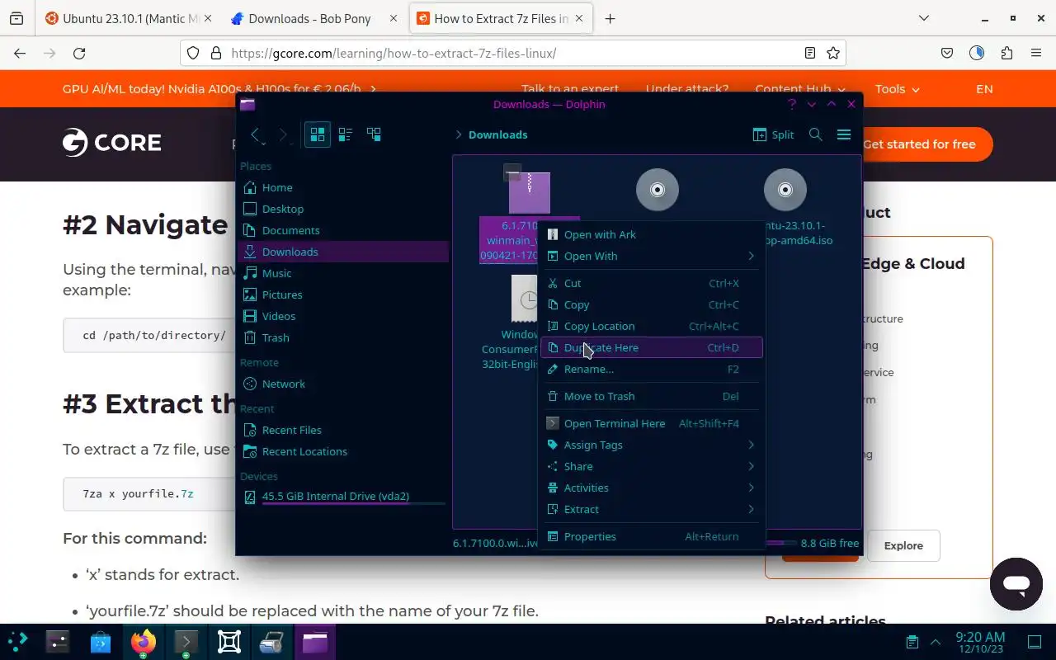Switch Dolphin to Details view mode
Viewport: 1056px width, 660px height.
(374, 134)
